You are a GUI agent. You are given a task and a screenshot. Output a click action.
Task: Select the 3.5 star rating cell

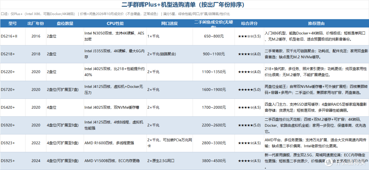tap(249, 36)
